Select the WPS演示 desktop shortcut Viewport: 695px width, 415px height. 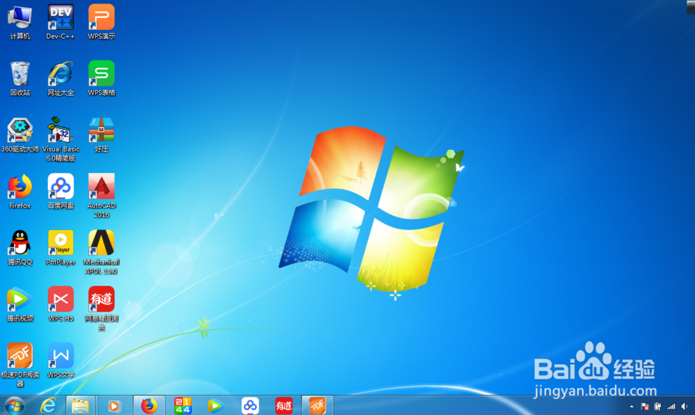[x=101, y=22]
